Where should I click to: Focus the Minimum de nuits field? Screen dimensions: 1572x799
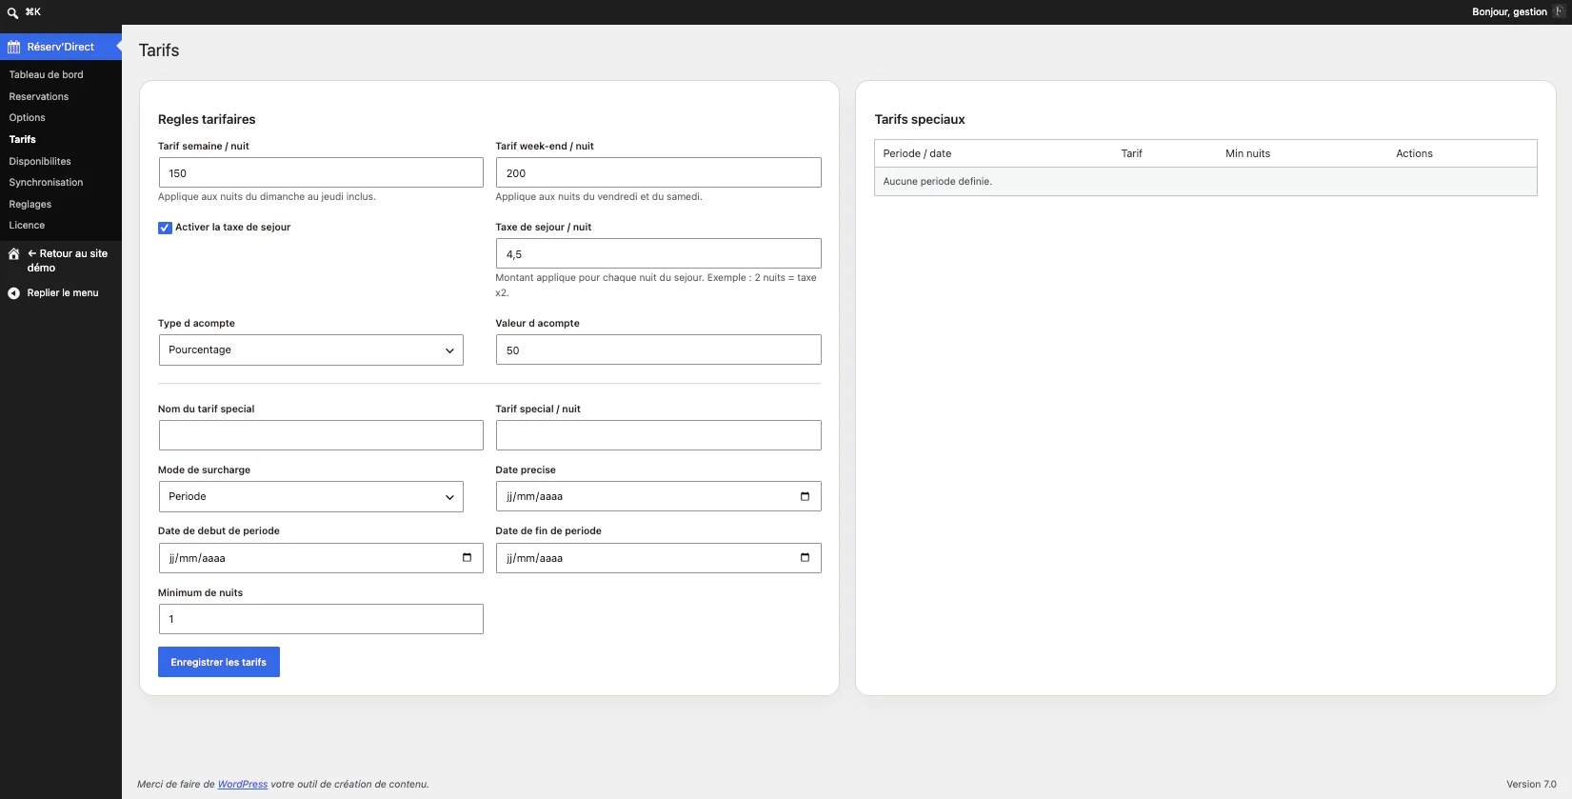[x=321, y=619]
